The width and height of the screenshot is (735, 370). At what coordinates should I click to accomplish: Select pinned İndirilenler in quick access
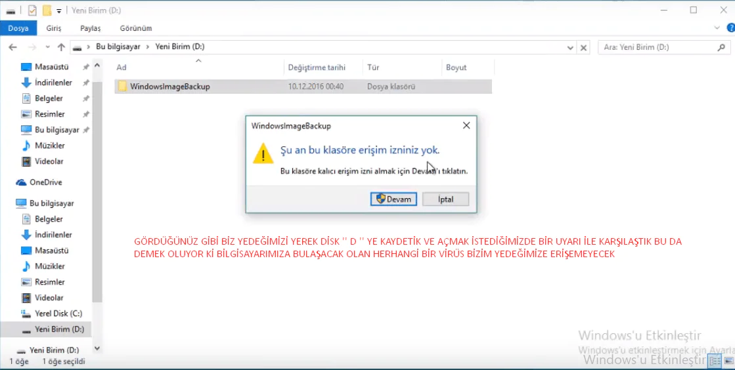53,83
